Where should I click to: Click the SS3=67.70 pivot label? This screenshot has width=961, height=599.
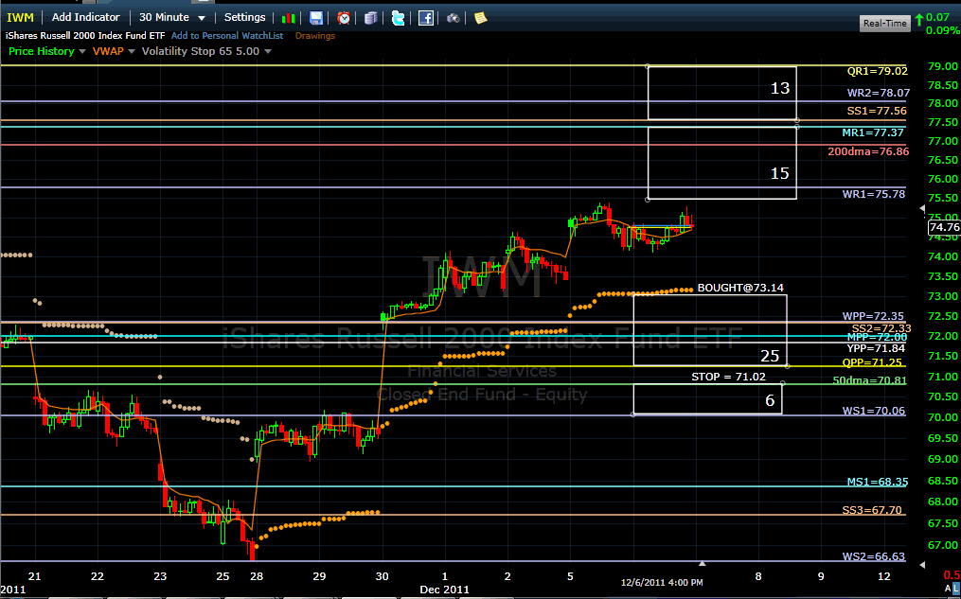pos(872,510)
